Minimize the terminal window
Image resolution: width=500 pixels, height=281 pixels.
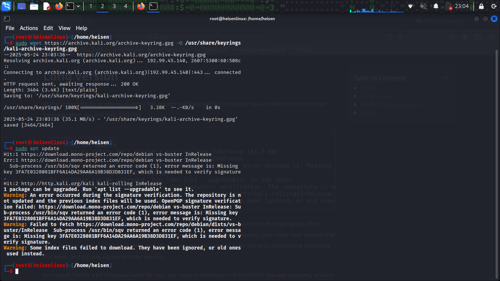[476, 19]
